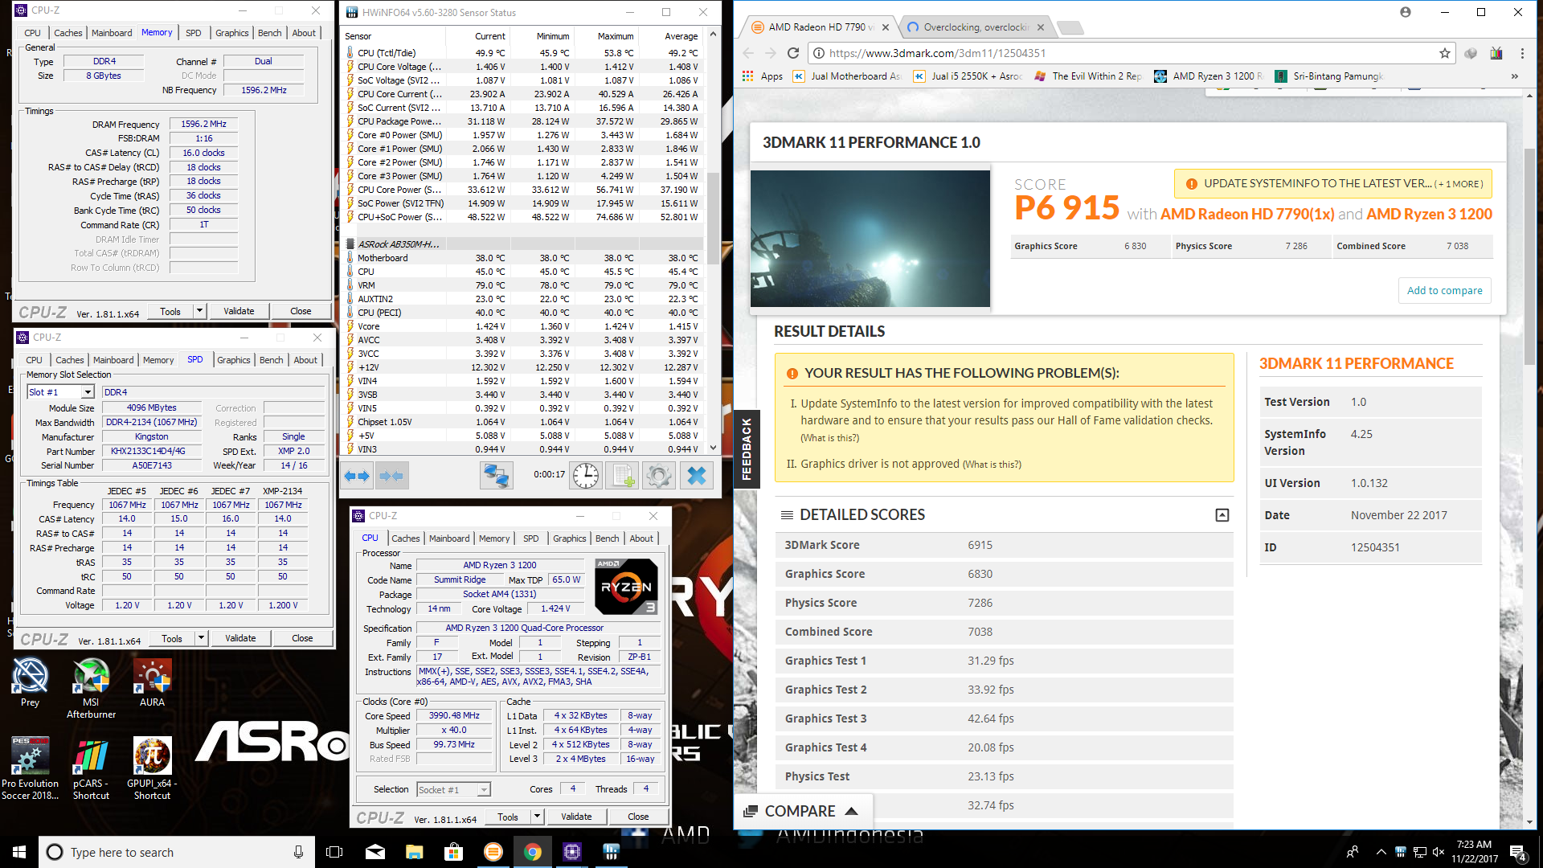
Task: Open Task View on taskbar
Action: coord(334,852)
